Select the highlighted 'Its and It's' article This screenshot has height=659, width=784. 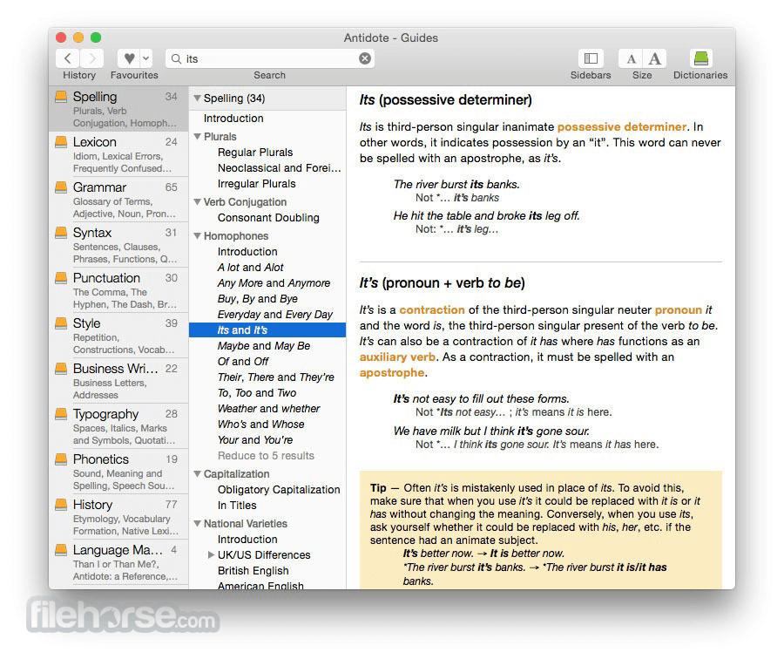[x=267, y=330]
